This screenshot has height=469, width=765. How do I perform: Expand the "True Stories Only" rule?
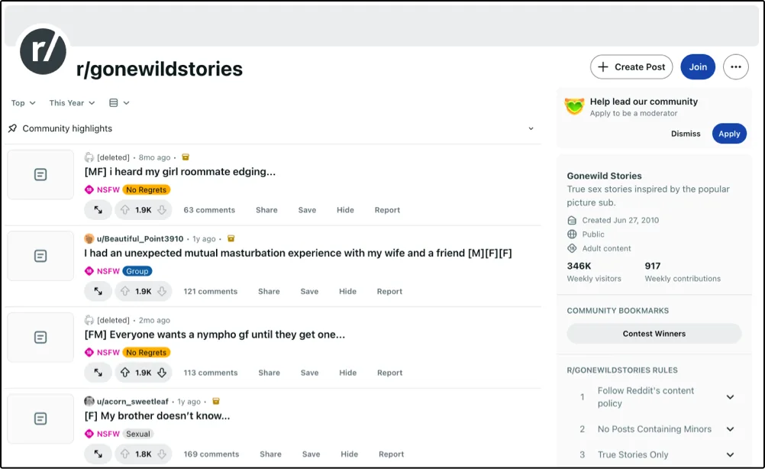point(730,454)
